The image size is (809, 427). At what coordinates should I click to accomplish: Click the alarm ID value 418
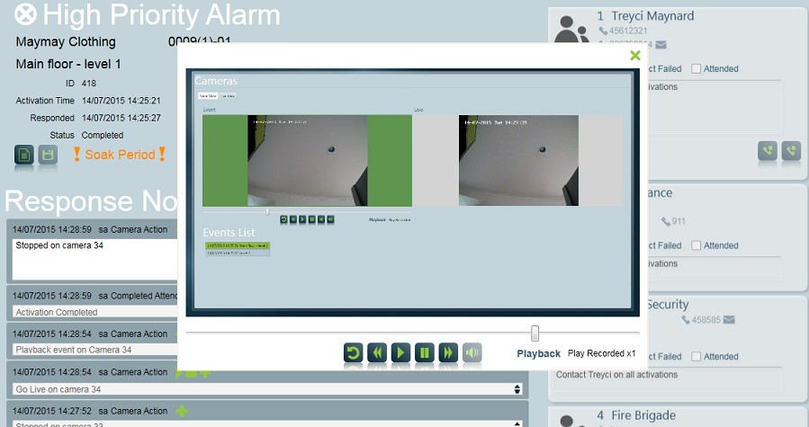click(x=89, y=83)
